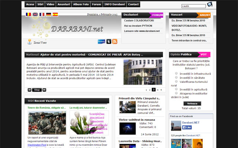Open Lansare site www.darabani.net topic
238x148 pixels.
pos(142,31)
